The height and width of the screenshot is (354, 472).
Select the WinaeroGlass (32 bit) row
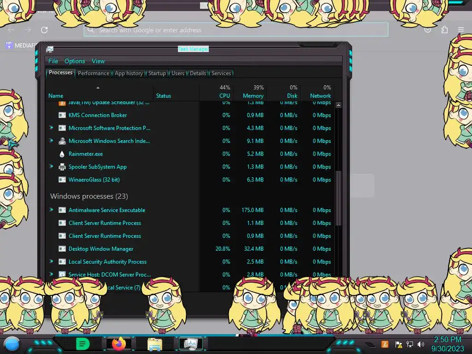(191, 180)
